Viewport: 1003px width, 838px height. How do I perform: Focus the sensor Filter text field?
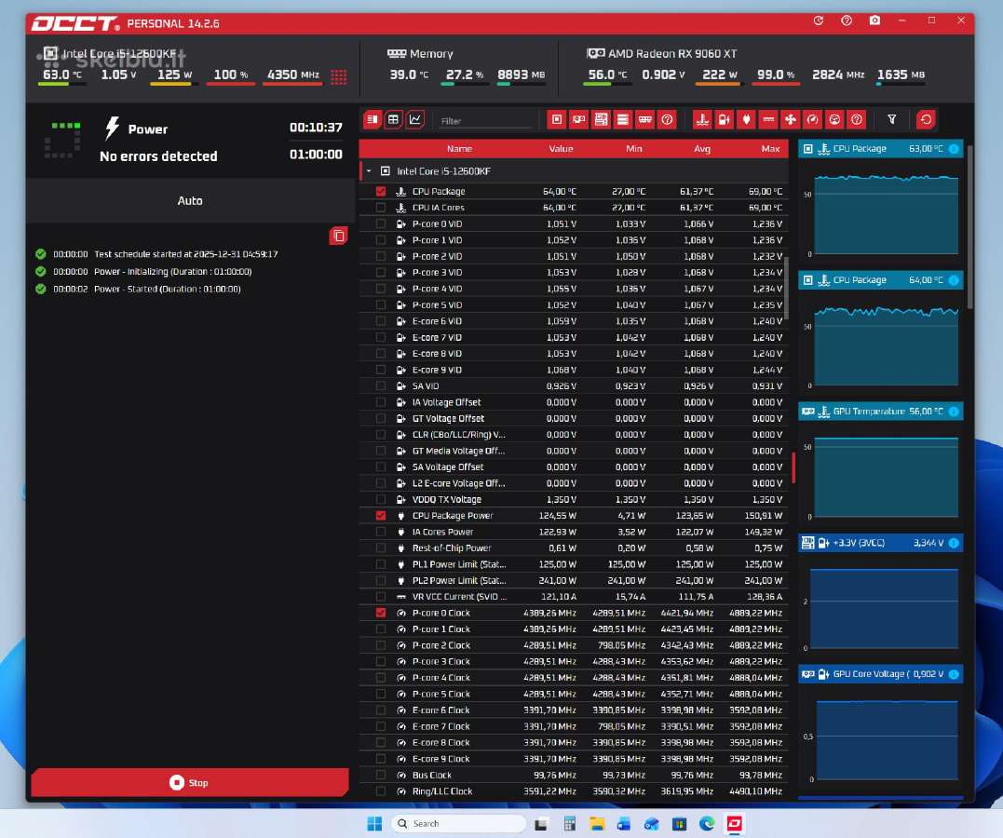click(x=484, y=121)
